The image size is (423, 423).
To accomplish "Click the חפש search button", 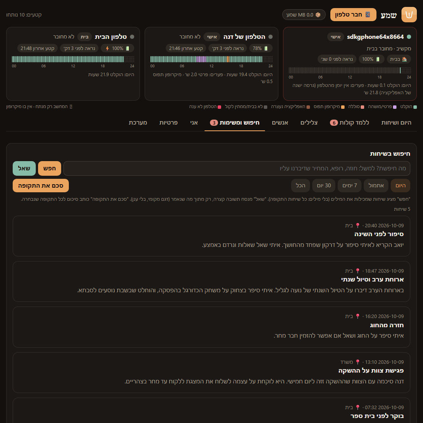I will coord(50,168).
